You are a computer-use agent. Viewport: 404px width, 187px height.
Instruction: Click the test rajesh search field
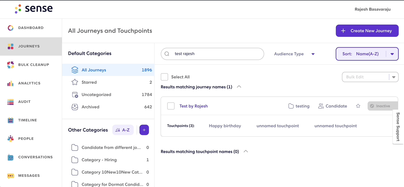click(212, 54)
